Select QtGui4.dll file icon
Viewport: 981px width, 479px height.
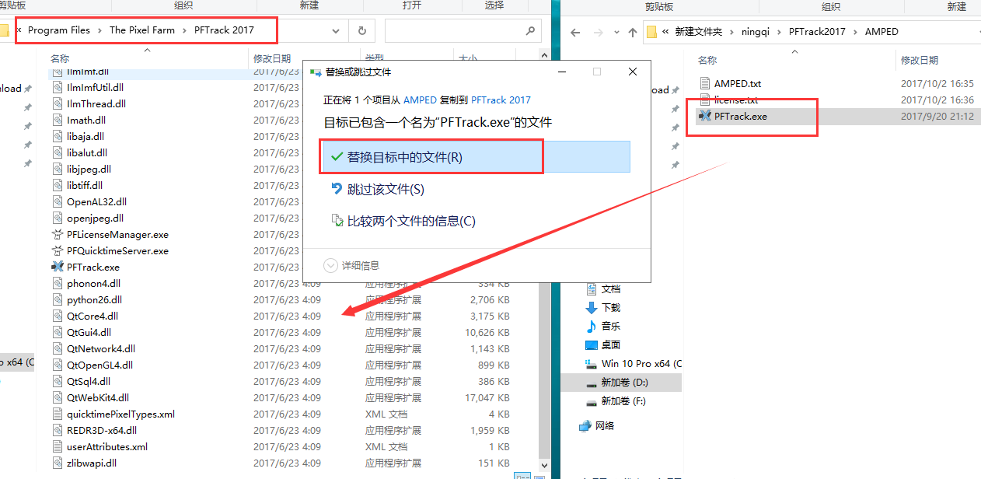point(58,333)
